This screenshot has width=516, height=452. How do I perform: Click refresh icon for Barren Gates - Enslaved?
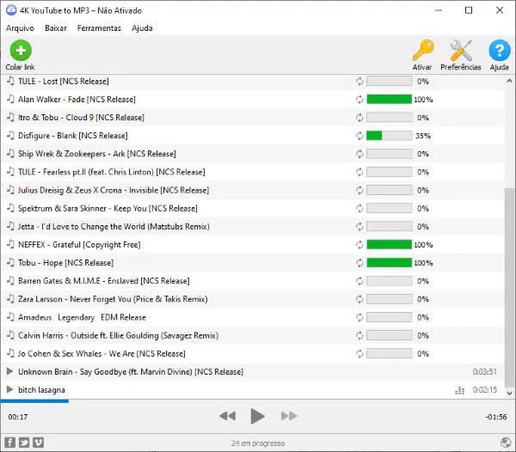[x=359, y=281]
